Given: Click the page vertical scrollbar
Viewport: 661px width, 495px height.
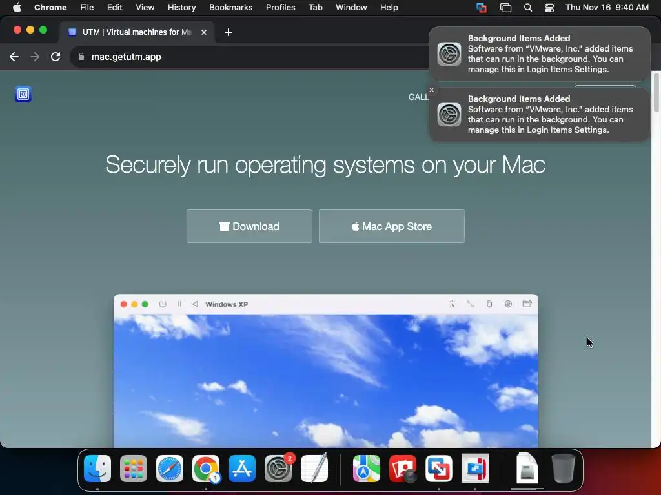Looking at the screenshot, I should pyautogui.click(x=656, y=92).
